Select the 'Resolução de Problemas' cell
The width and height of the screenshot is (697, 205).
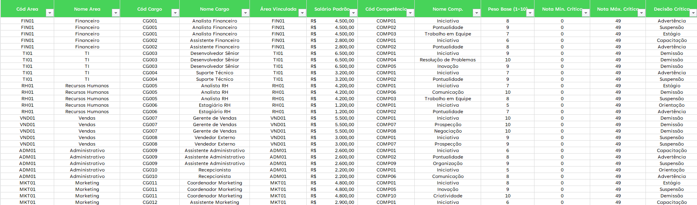click(447, 60)
